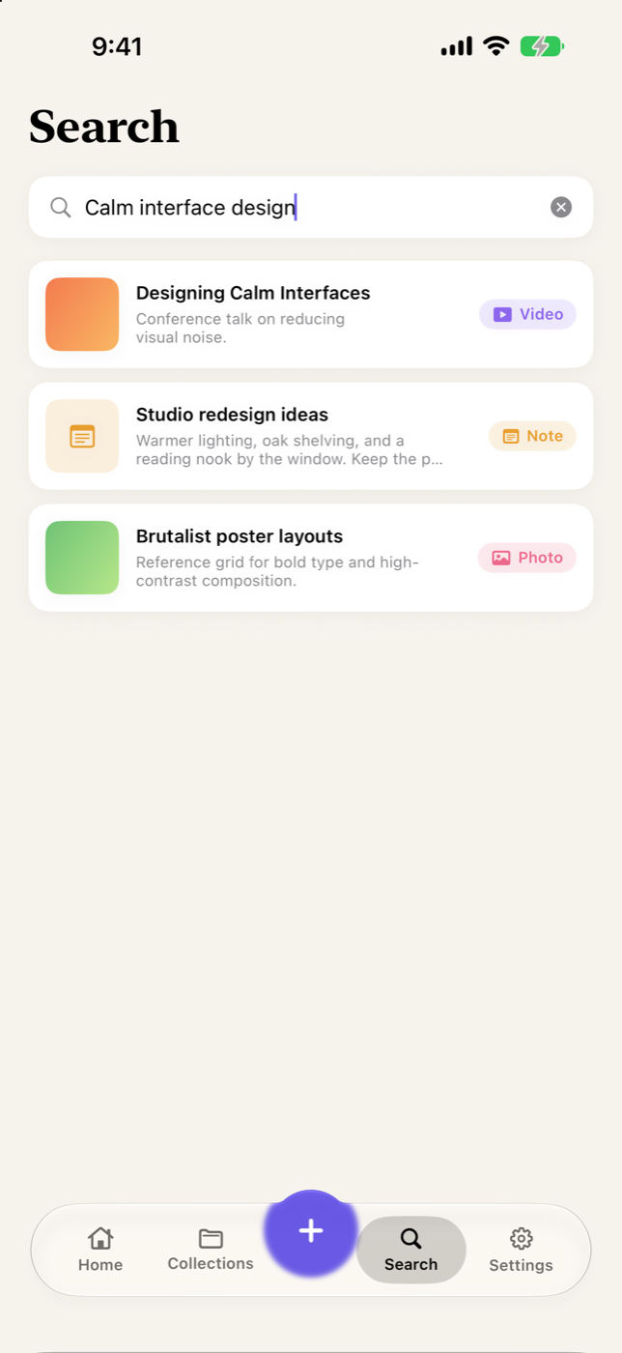The width and height of the screenshot is (622, 1353).
Task: Open the Brutalist poster layouts result
Action: click(311, 558)
